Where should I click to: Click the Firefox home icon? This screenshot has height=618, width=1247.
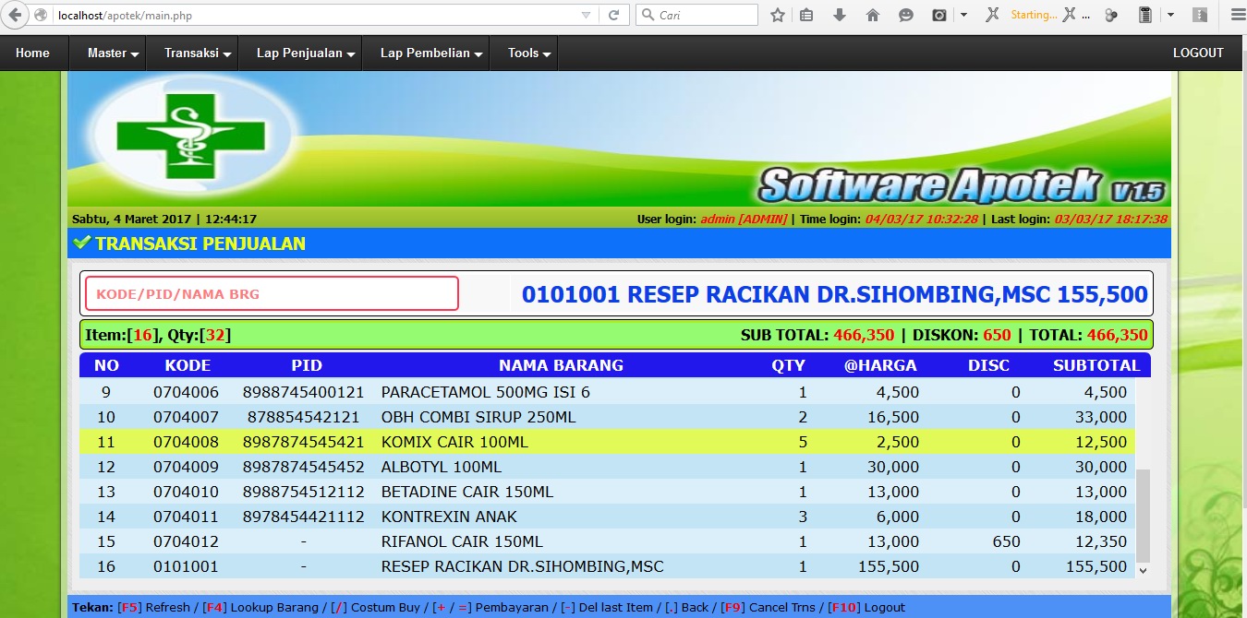871,15
